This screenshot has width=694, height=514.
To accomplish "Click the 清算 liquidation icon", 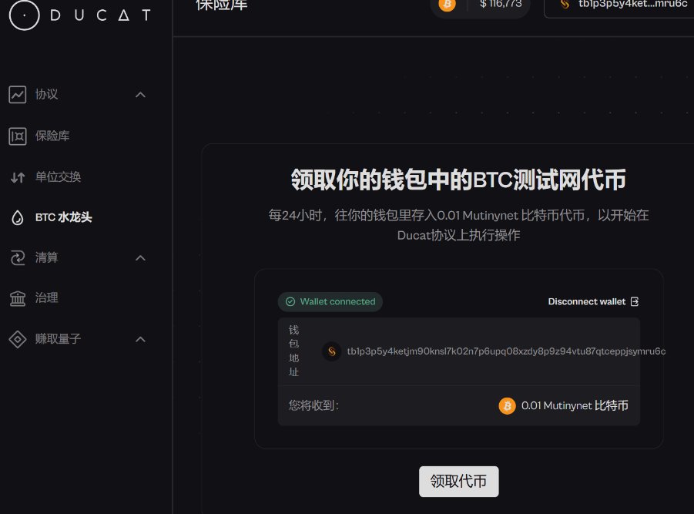I will coord(17,257).
